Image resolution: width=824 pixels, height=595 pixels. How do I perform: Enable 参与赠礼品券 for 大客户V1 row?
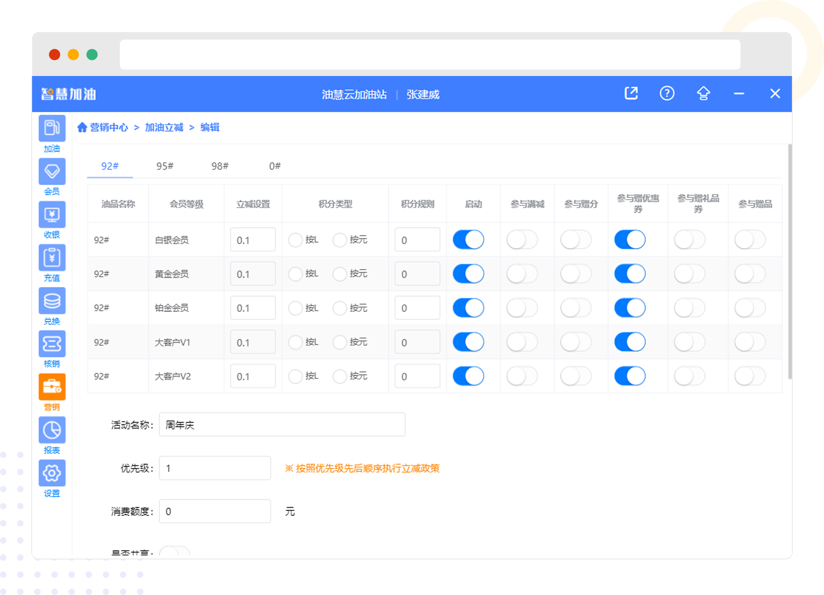click(x=690, y=342)
